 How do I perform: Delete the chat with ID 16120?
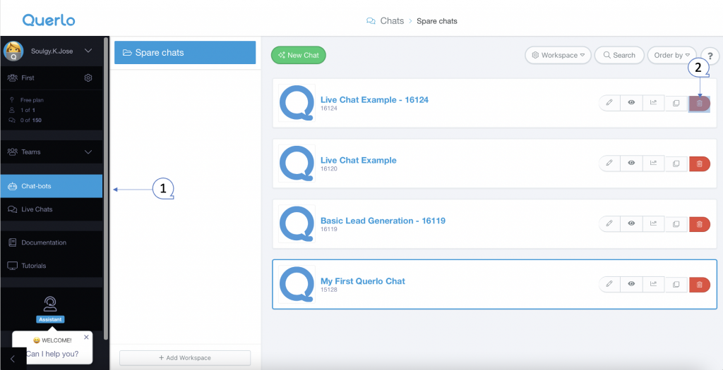click(700, 164)
